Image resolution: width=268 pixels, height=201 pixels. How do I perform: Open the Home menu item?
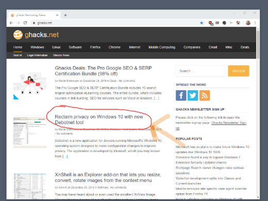click(x=18, y=47)
